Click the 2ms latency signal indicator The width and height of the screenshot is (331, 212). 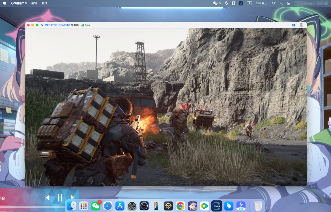point(85,25)
